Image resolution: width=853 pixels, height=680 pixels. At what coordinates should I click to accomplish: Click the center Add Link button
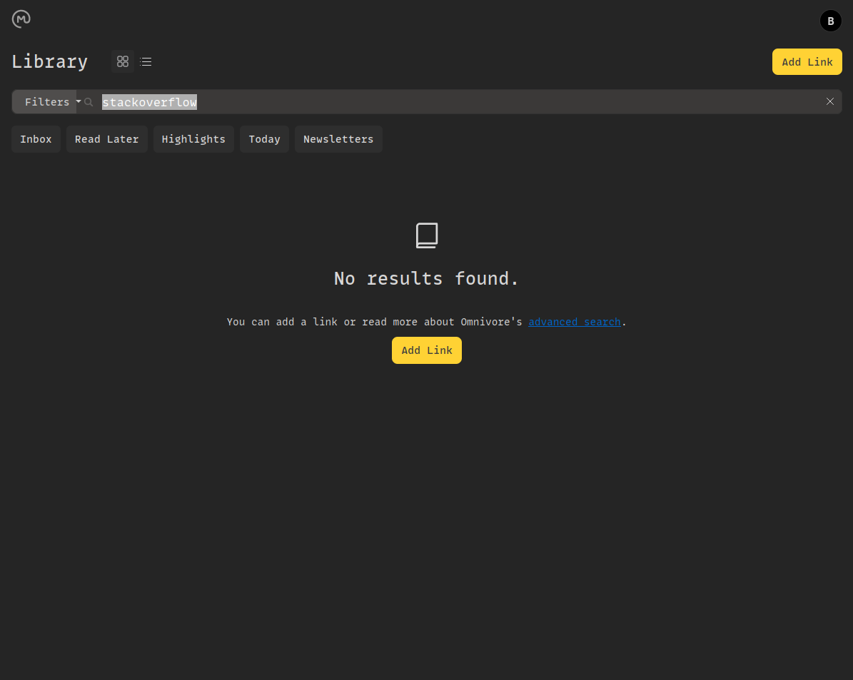point(426,350)
